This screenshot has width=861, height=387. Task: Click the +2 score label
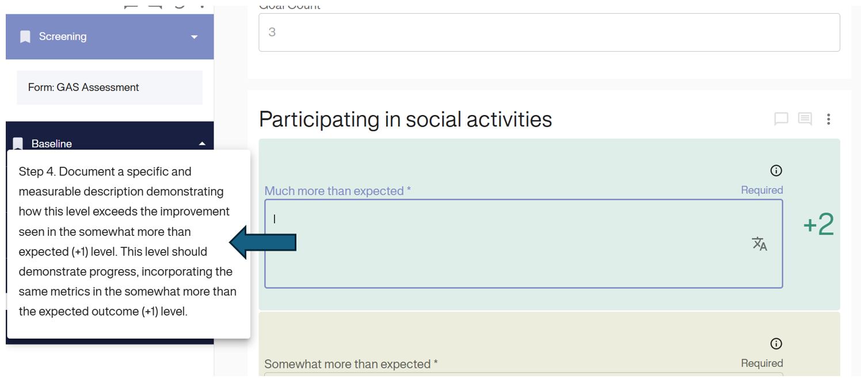click(x=818, y=224)
